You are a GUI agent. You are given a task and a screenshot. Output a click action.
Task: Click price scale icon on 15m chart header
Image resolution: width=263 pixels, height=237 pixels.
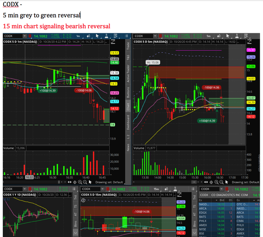coord(179,195)
